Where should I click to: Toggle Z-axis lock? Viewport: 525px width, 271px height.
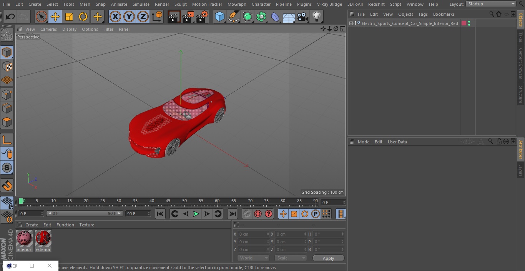point(143,17)
